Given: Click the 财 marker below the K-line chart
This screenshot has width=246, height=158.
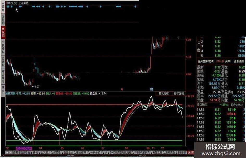Looking at the screenshot, I should click(x=152, y=89).
